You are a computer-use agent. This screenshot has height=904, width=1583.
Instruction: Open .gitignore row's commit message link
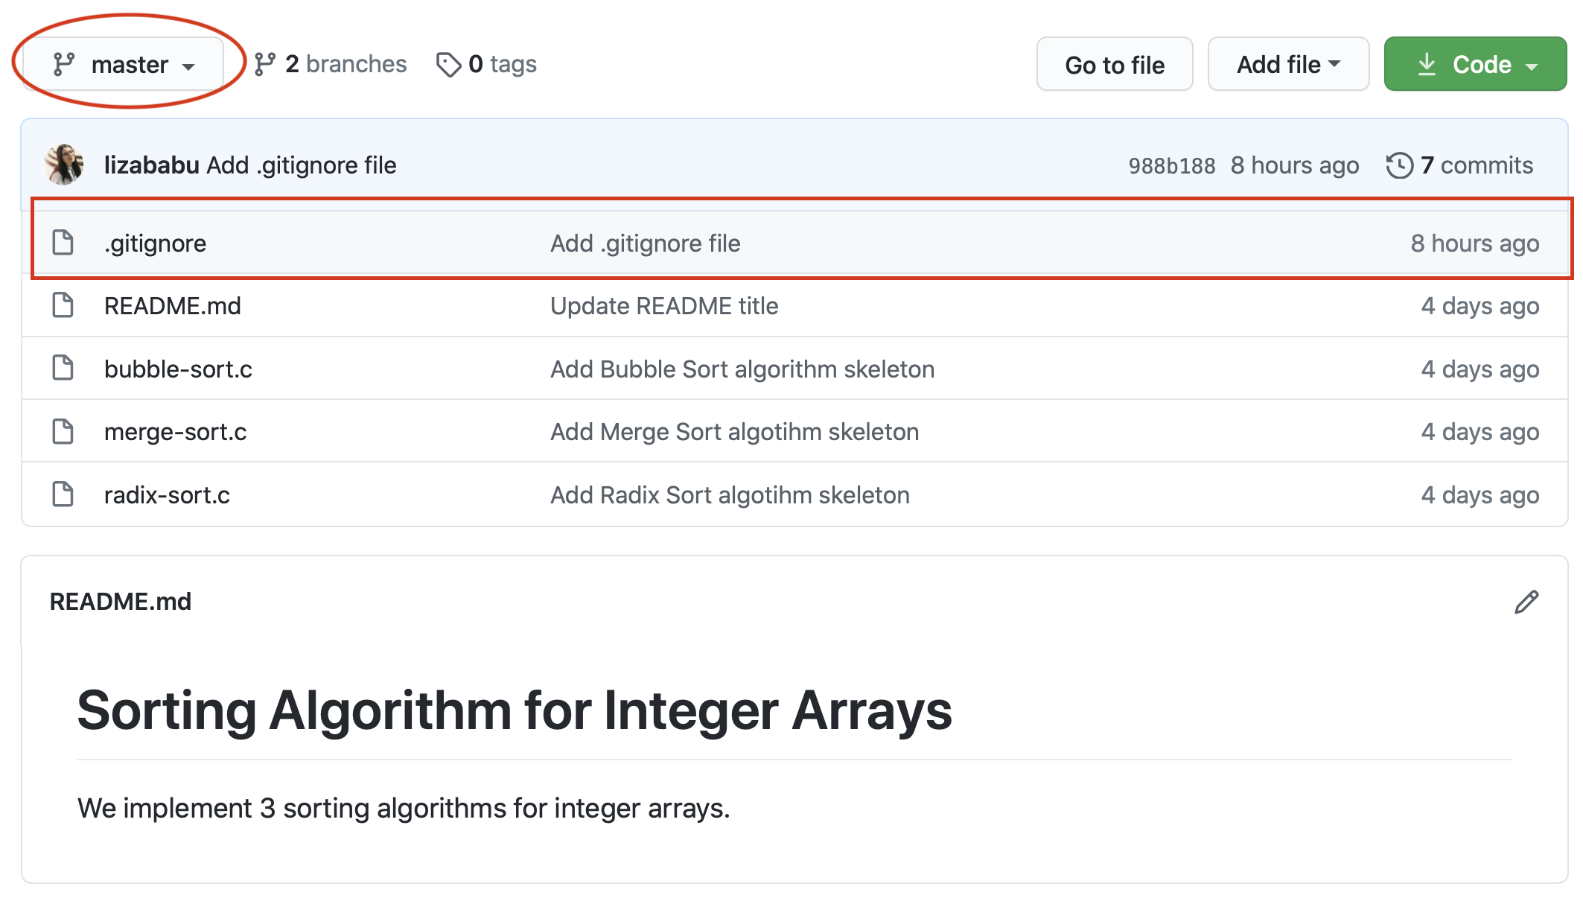pyautogui.click(x=646, y=243)
